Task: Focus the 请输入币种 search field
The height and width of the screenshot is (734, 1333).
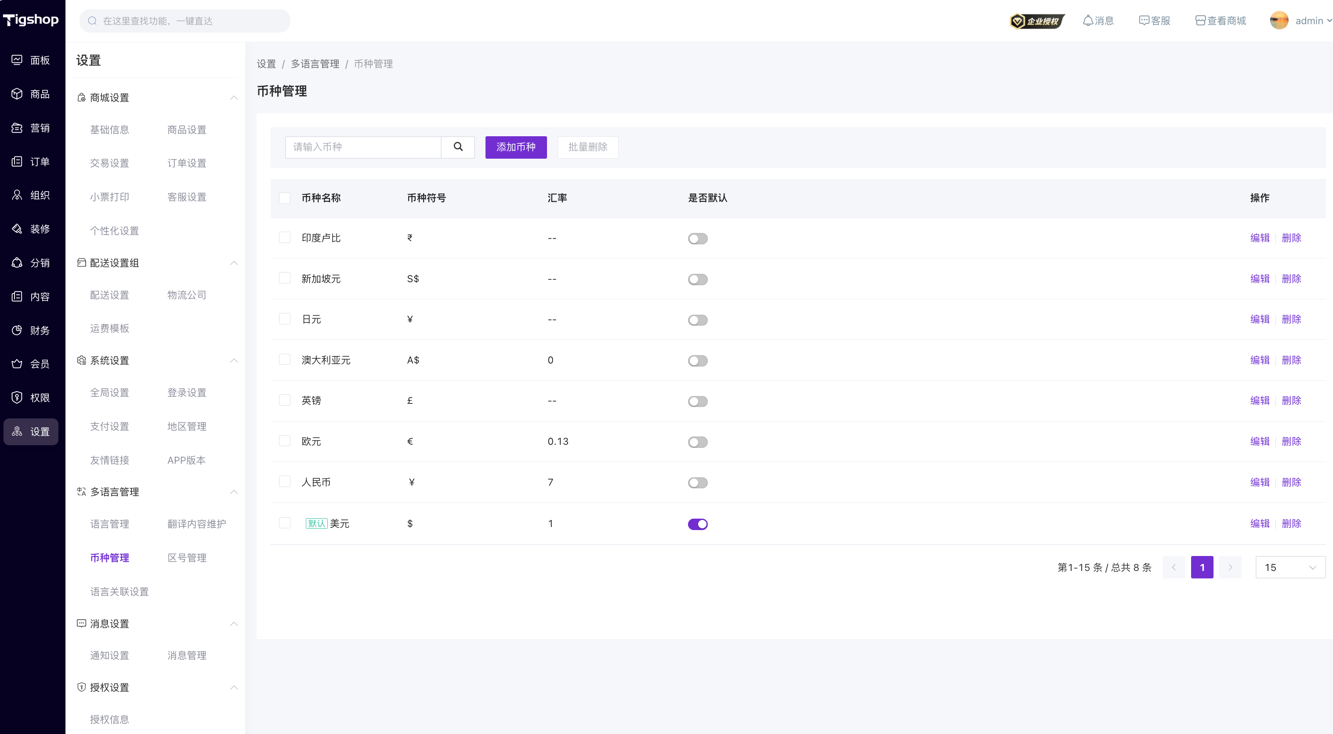Action: pos(363,147)
